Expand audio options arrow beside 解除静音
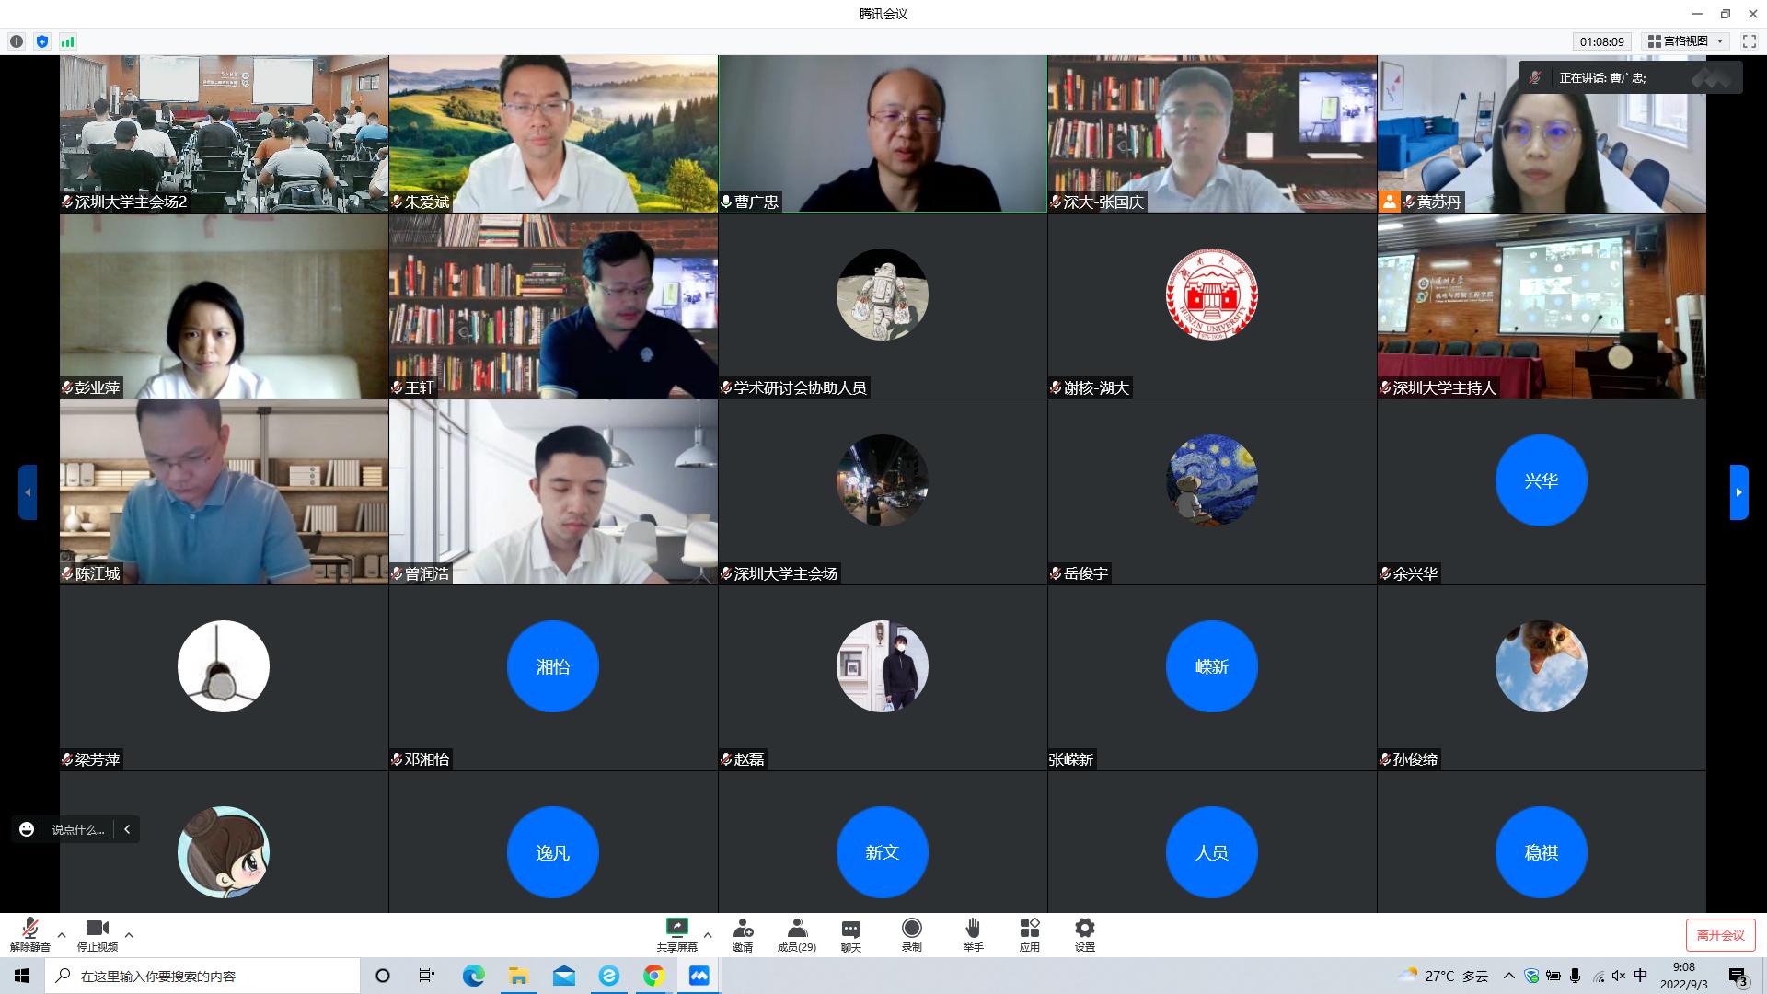 coord(62,935)
